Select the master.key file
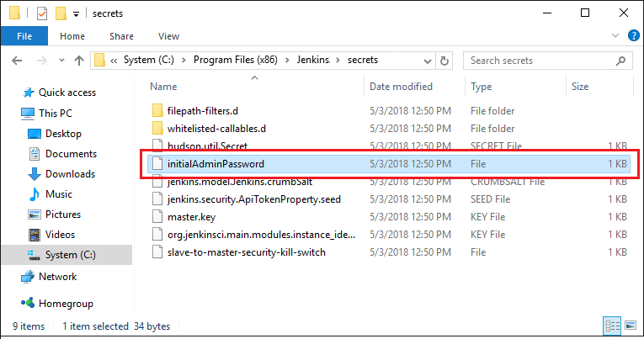 [193, 216]
